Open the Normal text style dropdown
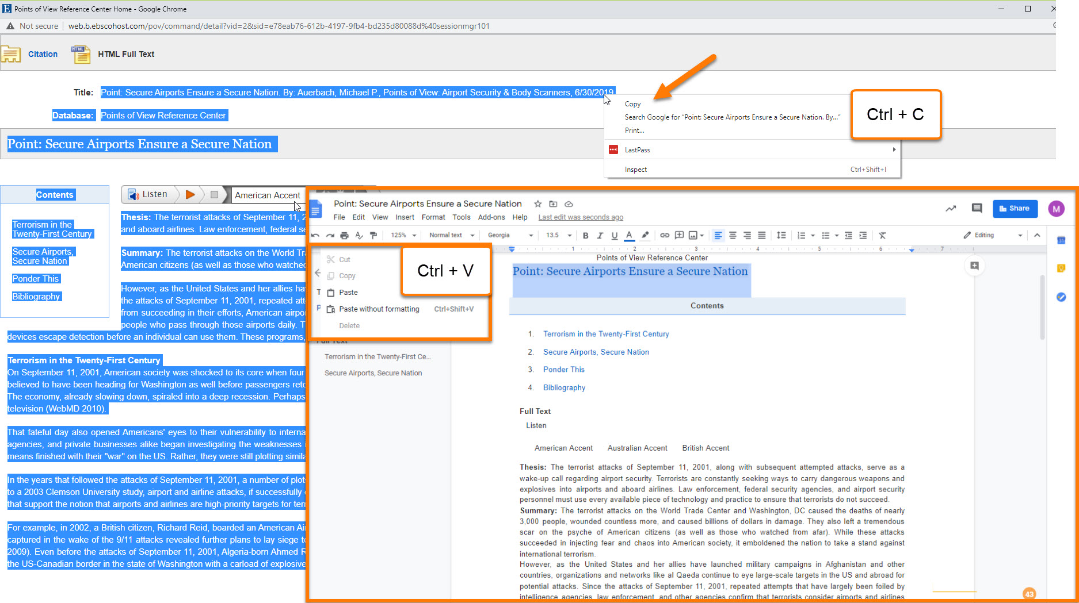 [452, 235]
